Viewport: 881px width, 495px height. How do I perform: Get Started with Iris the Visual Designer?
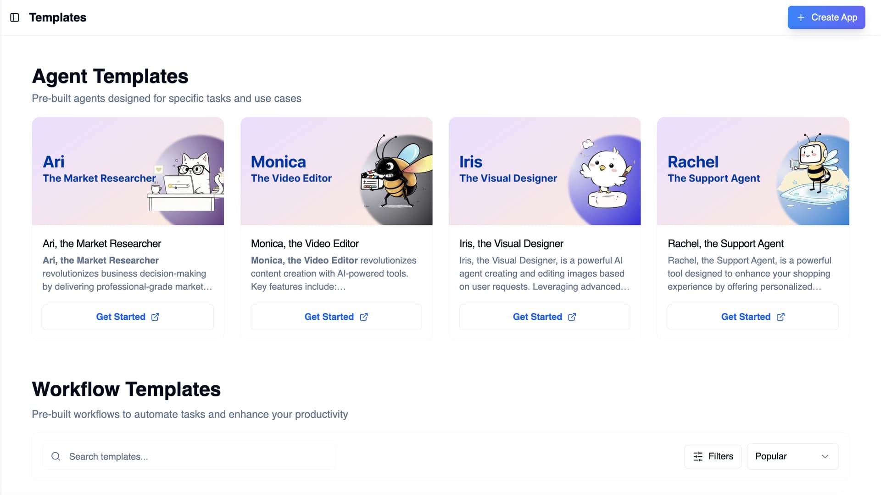(x=545, y=317)
